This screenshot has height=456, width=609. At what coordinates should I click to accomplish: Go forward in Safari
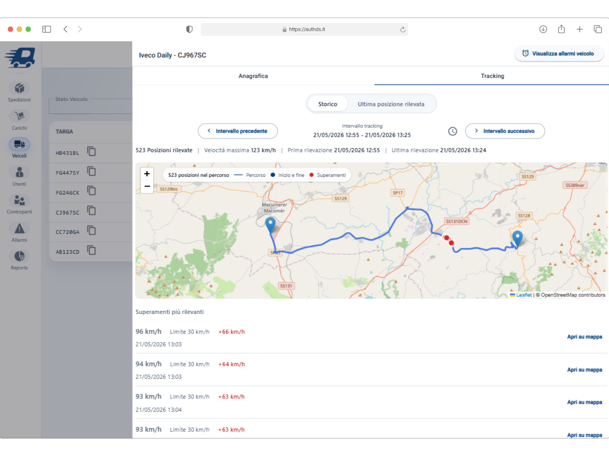coord(80,29)
